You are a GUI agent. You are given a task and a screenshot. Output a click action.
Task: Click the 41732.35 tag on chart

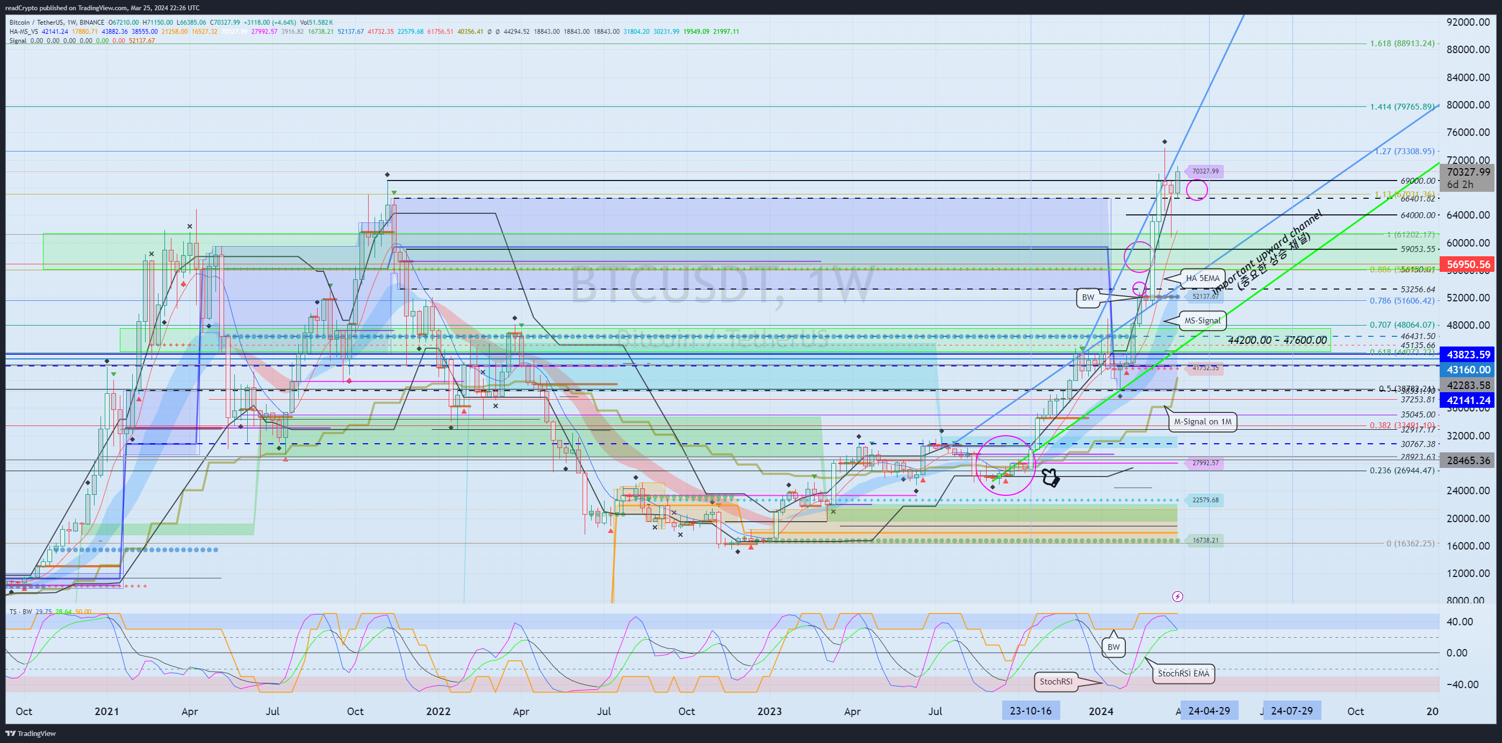point(1205,369)
